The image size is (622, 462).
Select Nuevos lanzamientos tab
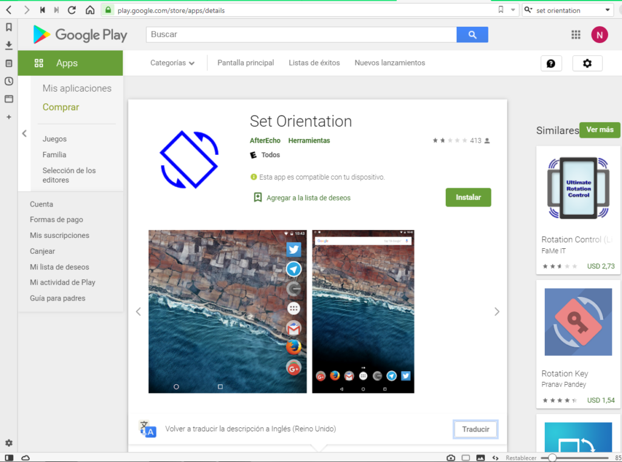pyautogui.click(x=389, y=63)
